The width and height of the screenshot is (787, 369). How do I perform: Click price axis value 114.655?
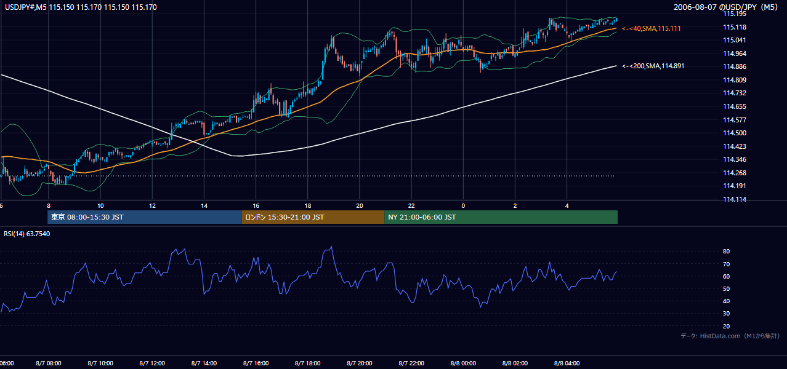pos(735,106)
